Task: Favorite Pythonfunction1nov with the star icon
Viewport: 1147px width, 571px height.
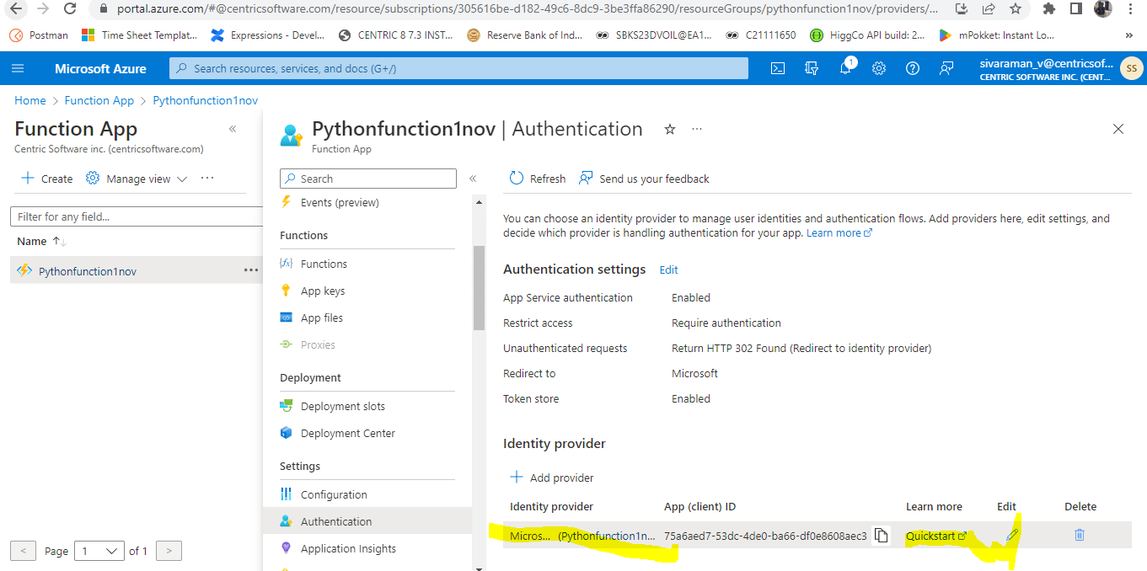Action: coord(670,129)
